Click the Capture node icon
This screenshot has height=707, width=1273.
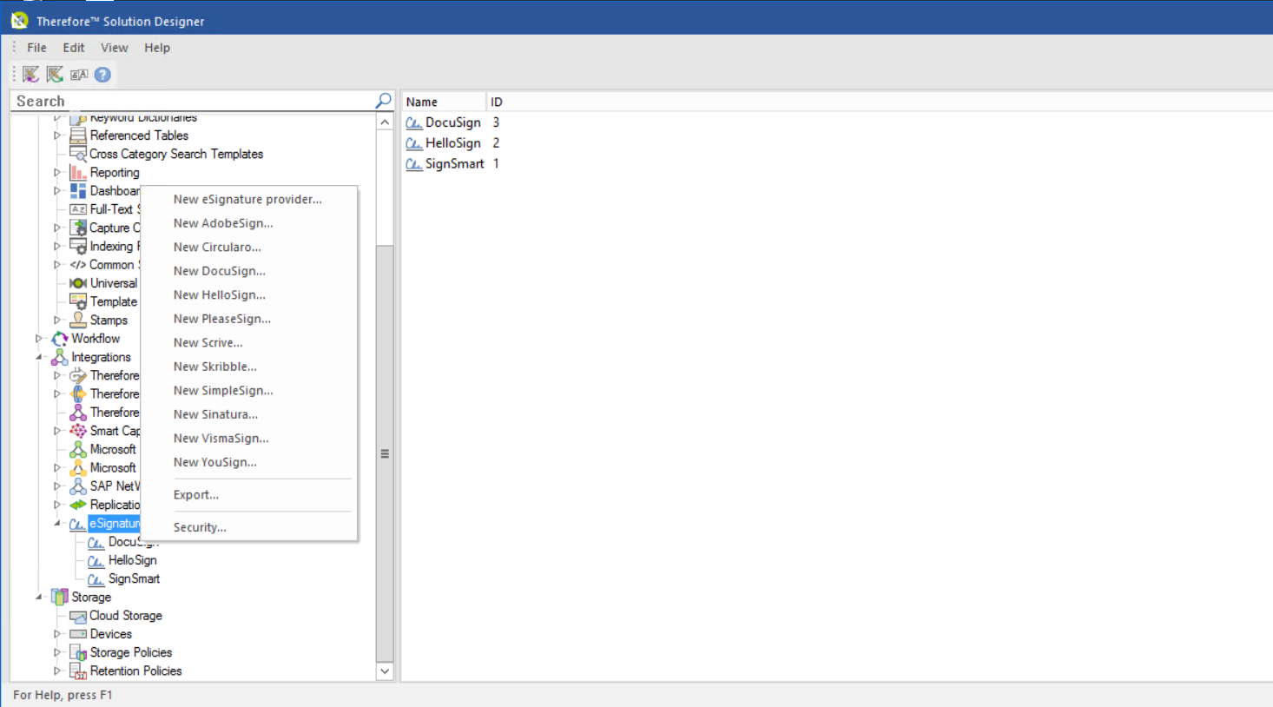tap(78, 228)
